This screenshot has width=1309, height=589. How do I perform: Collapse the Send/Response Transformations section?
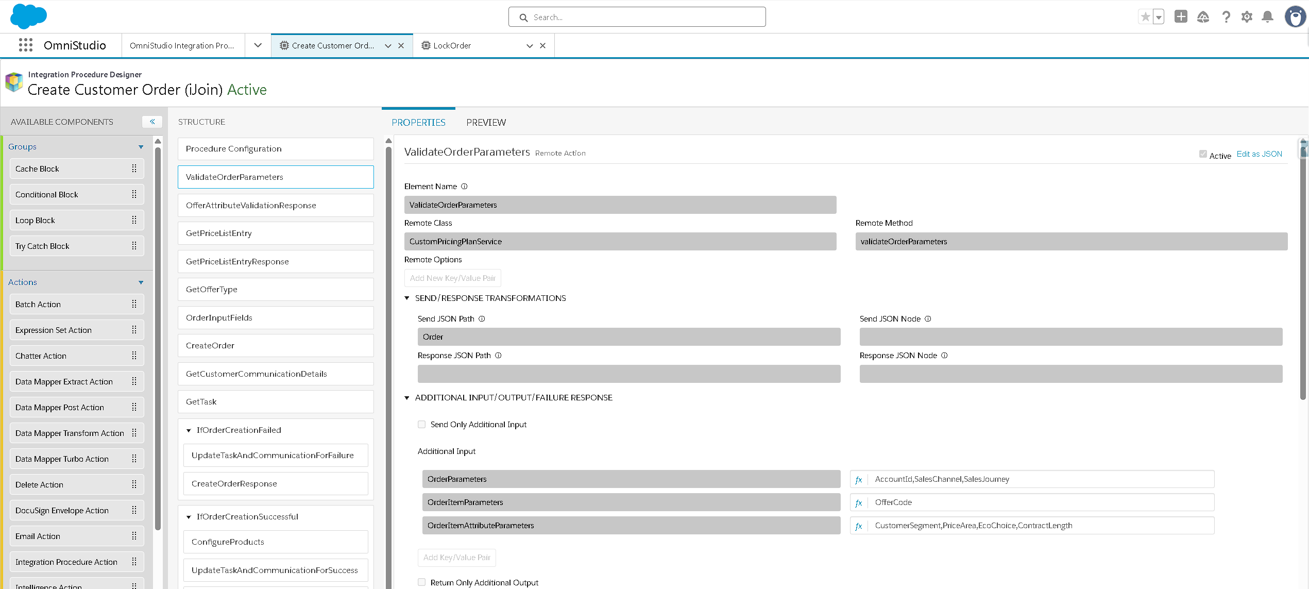pos(407,298)
